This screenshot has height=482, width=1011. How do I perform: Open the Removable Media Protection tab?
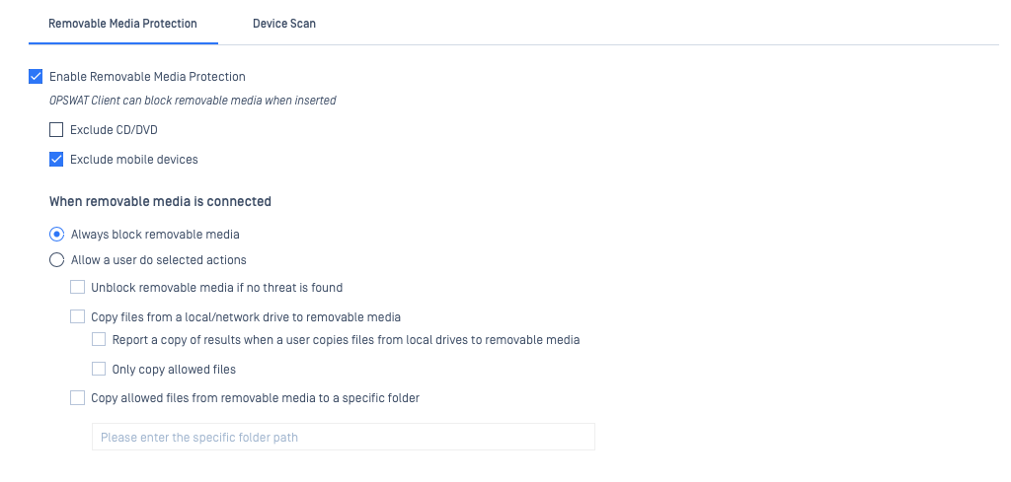[x=122, y=24]
